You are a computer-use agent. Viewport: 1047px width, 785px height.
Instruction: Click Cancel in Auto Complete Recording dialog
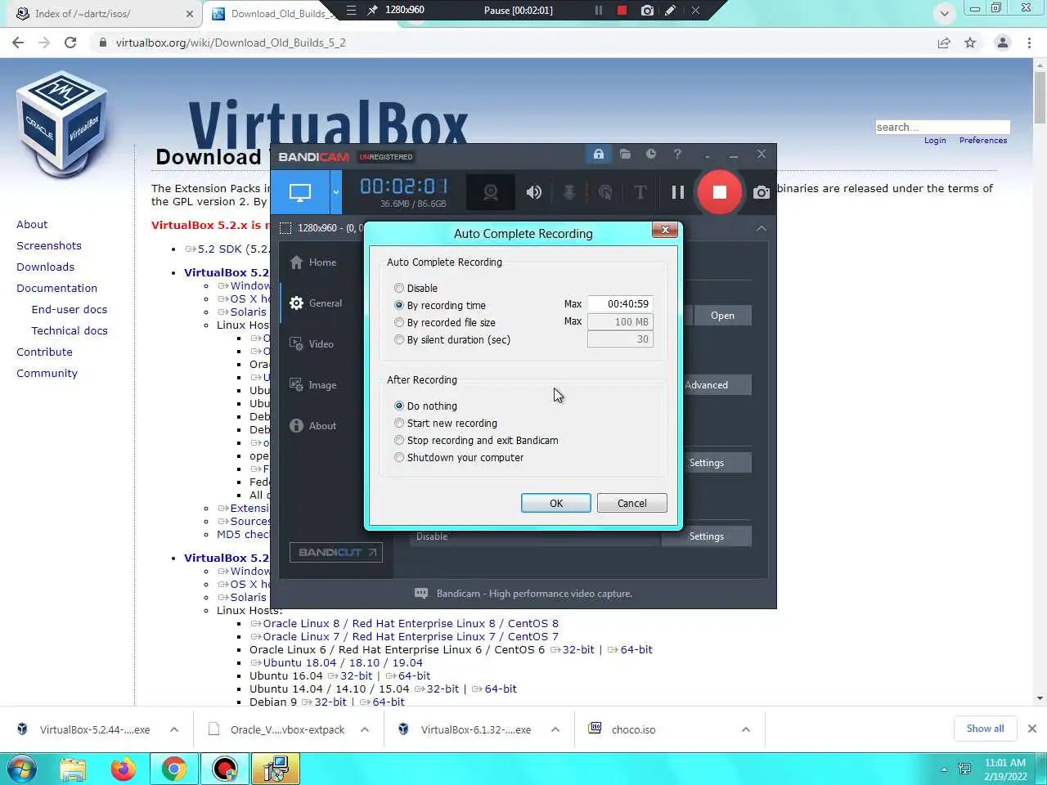(631, 503)
